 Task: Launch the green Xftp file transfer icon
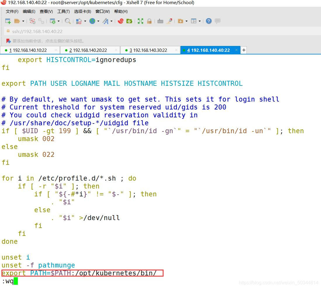point(129,21)
